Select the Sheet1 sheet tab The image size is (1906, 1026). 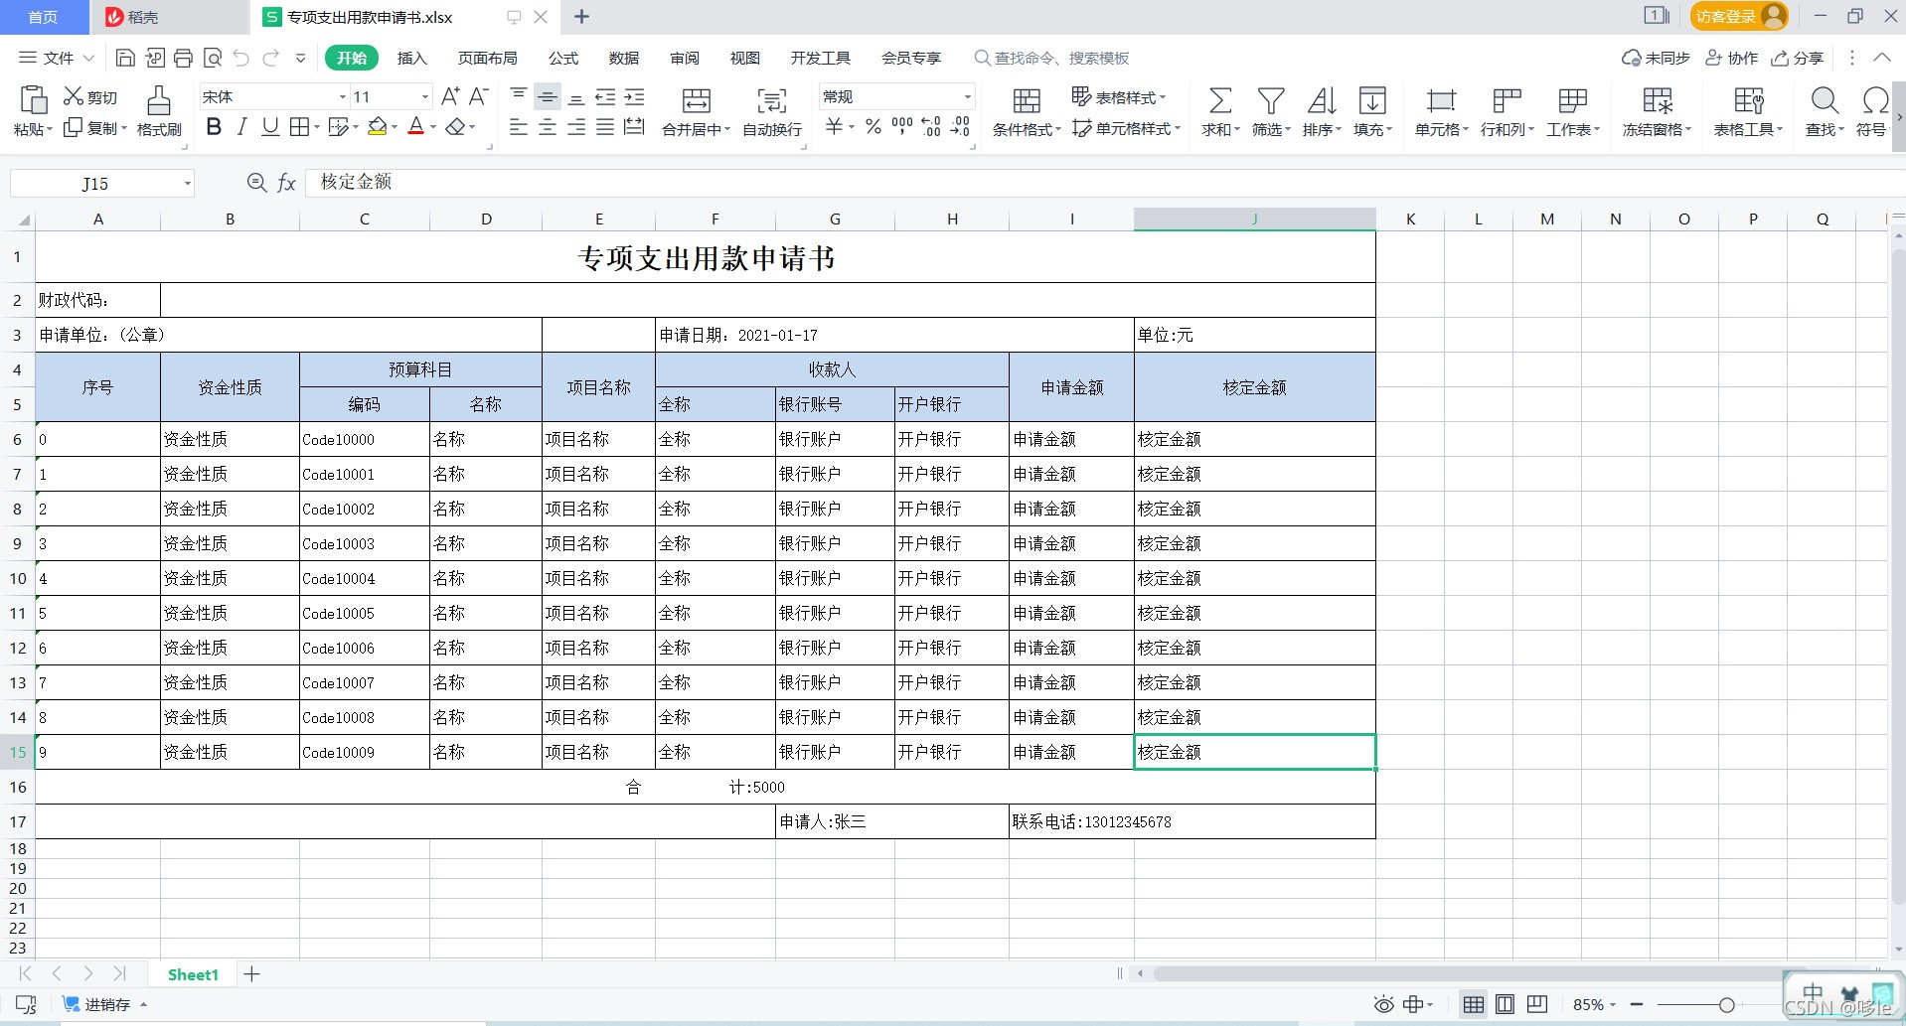coord(193,974)
